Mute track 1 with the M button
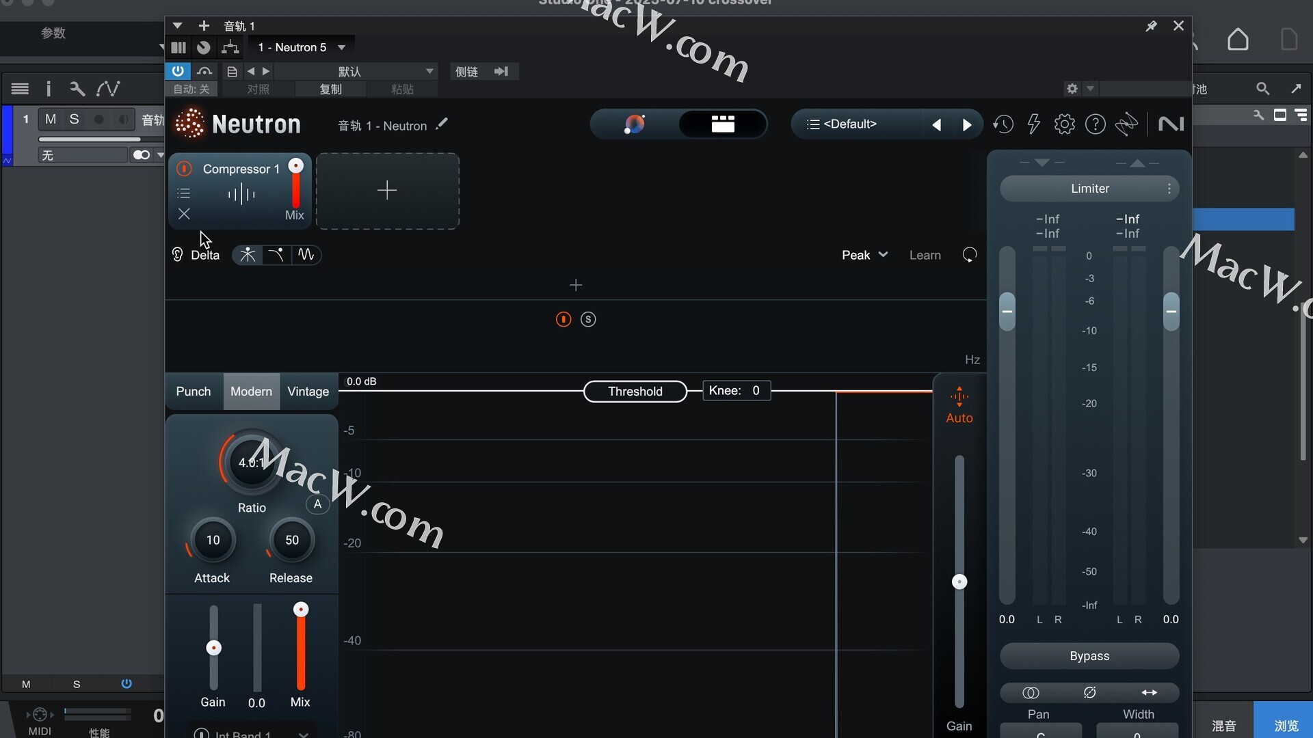Screen dimensions: 1313x738 tap(51, 120)
